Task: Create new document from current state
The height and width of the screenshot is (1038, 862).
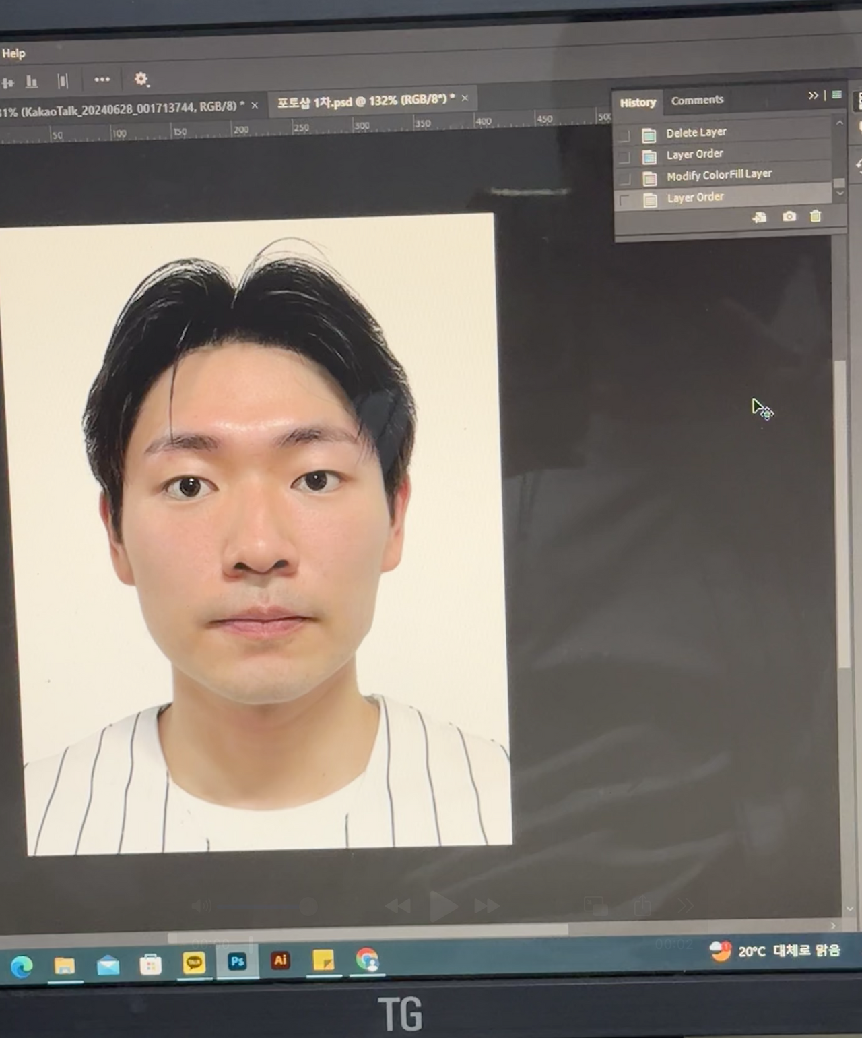Action: coord(759,216)
